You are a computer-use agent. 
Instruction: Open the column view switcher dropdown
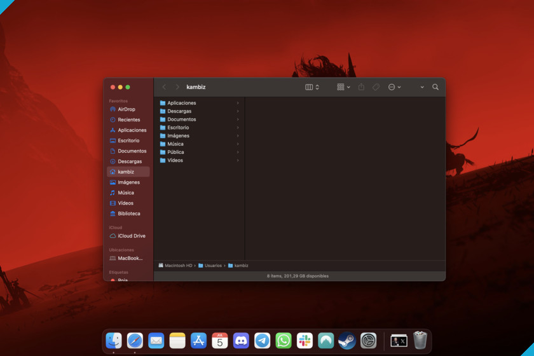[312, 87]
